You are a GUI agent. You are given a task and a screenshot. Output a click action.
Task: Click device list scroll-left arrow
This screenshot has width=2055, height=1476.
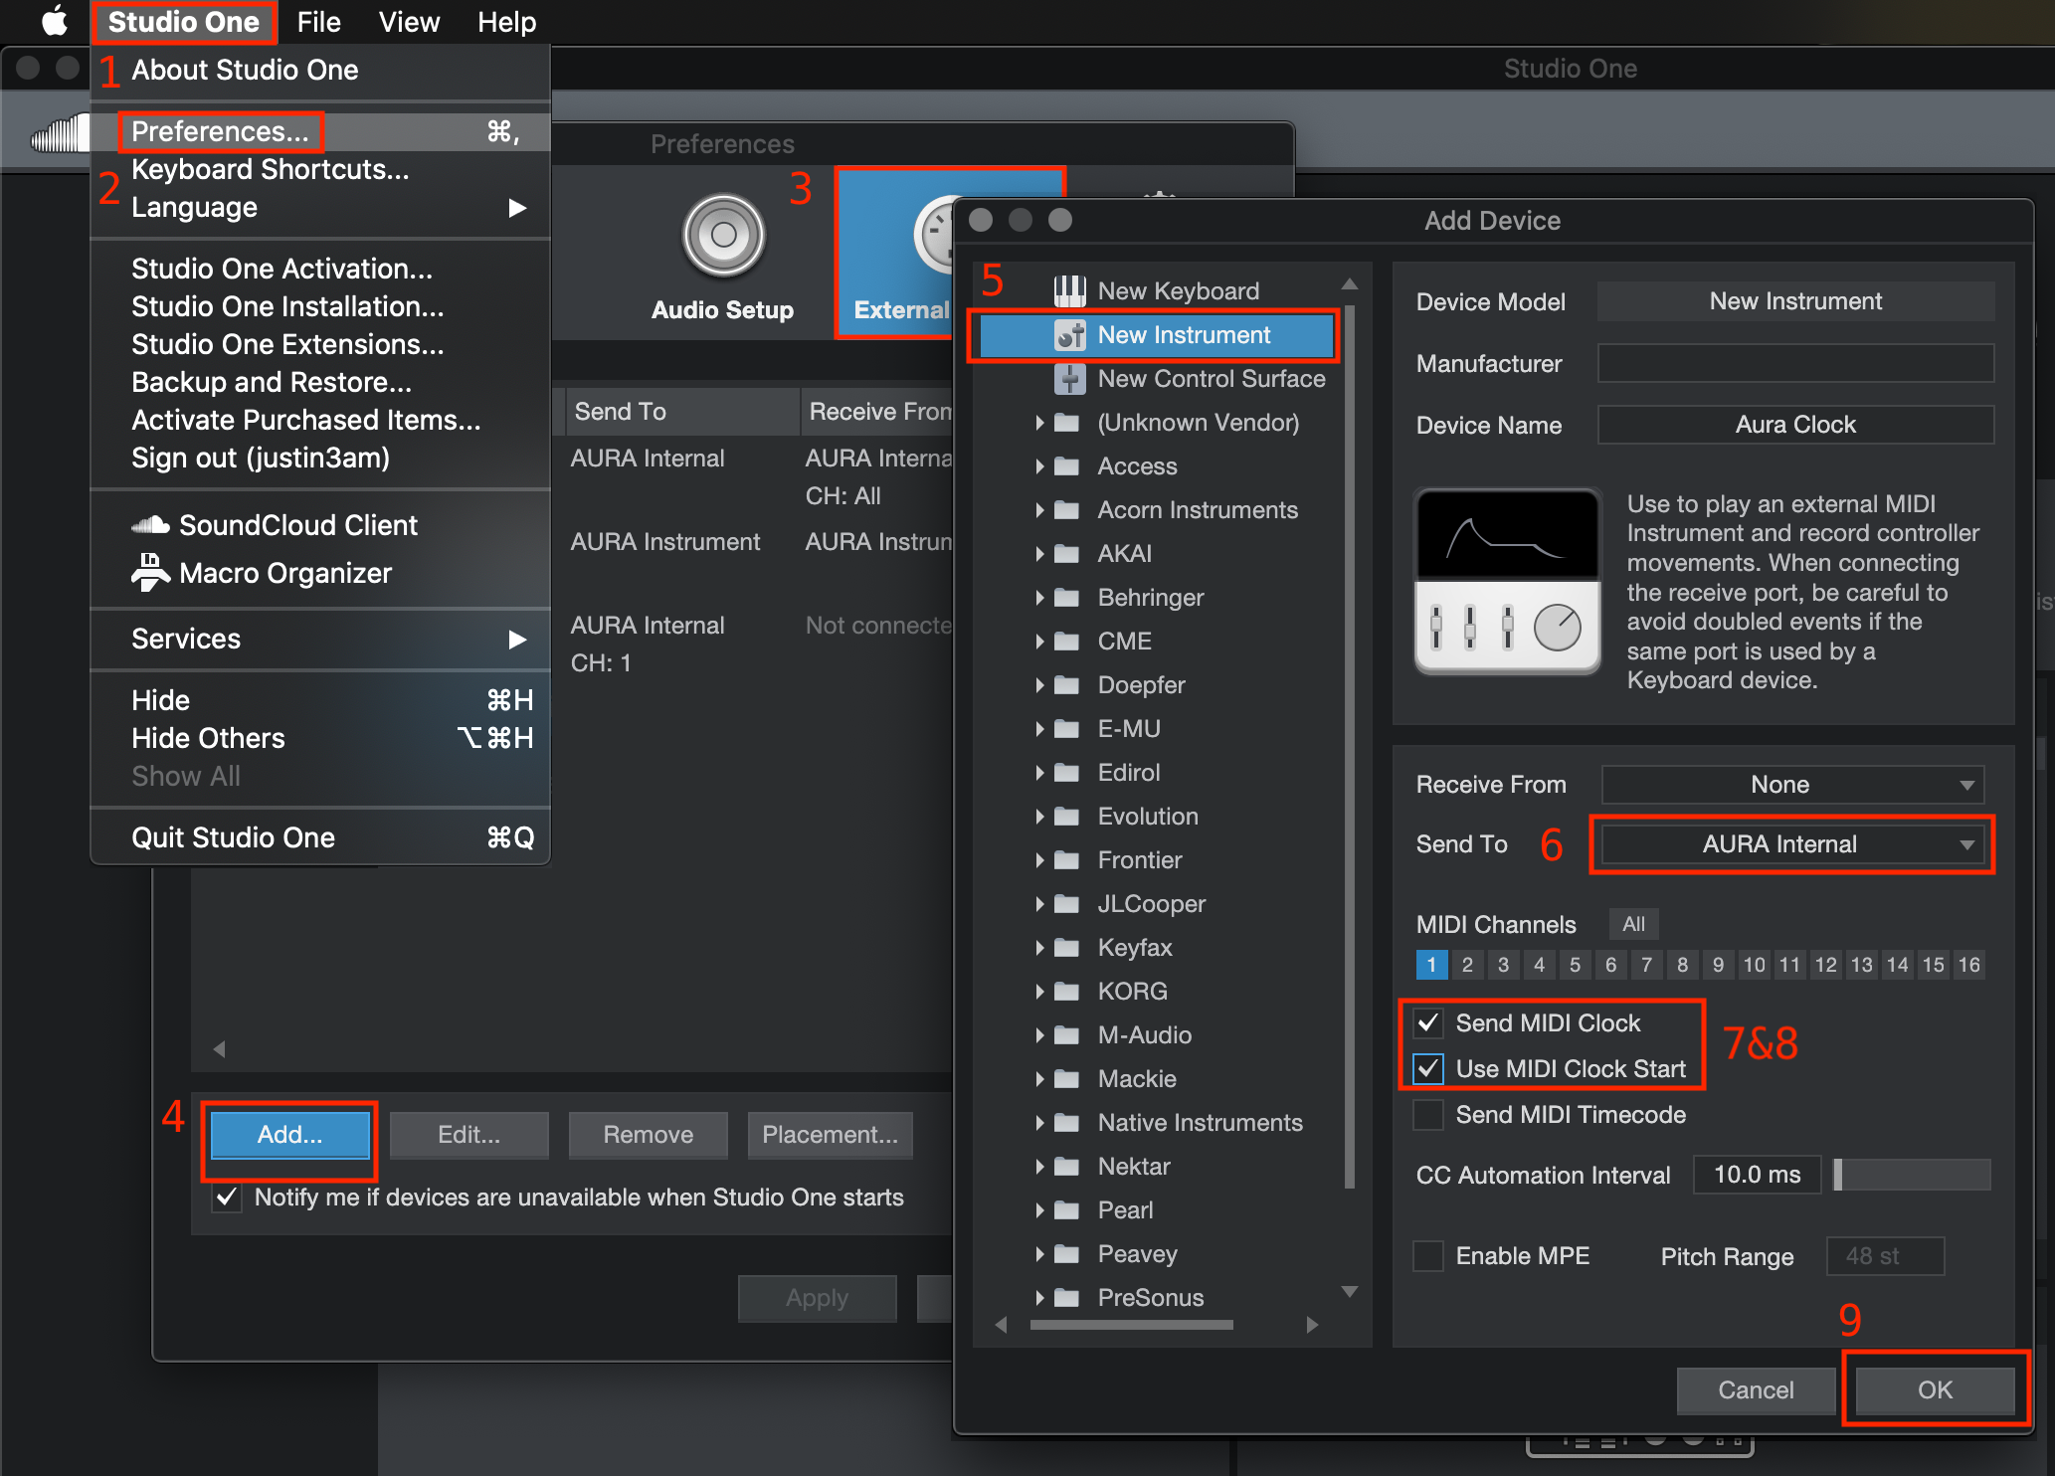point(1002,1325)
